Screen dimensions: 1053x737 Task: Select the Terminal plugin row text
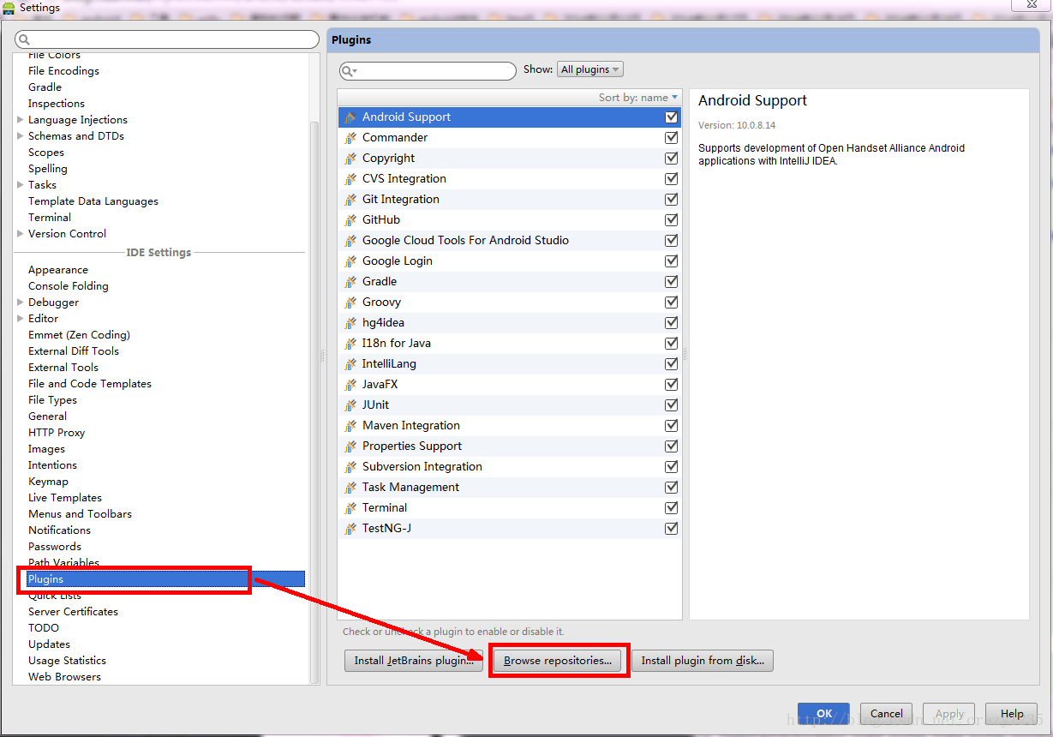385,508
